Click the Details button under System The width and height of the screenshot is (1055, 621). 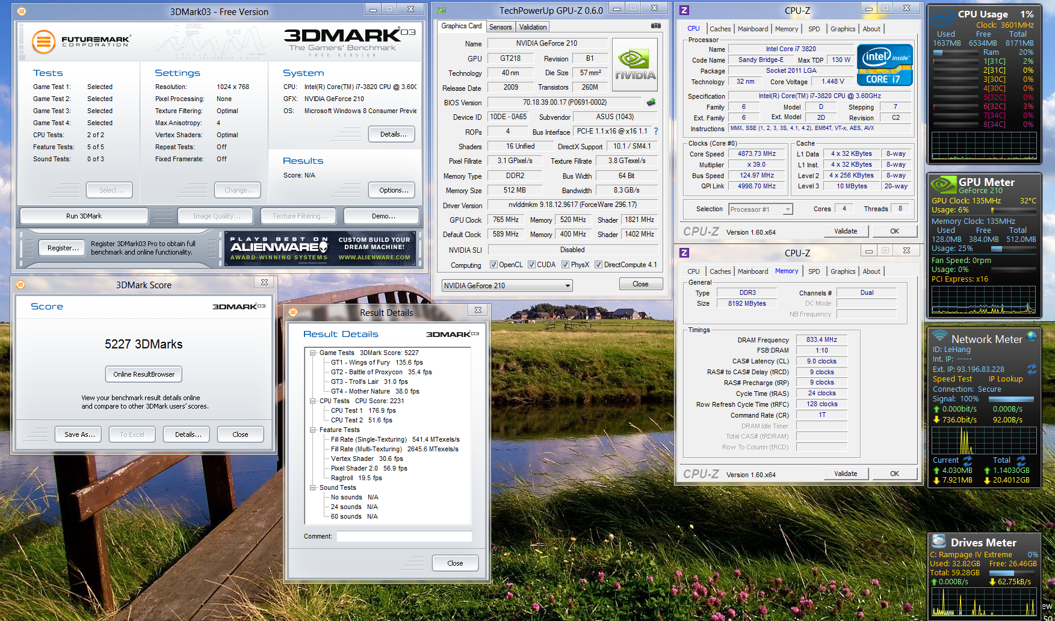point(393,134)
